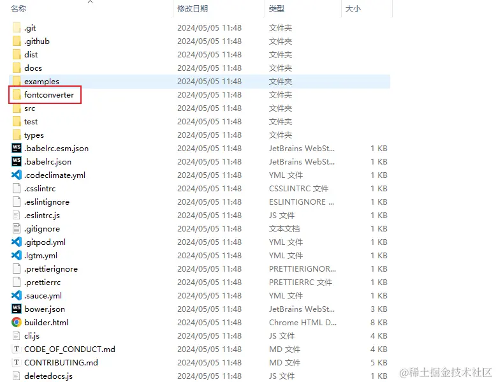Click script icon of .eslintrc.js
Image resolution: width=496 pixels, height=382 pixels.
(17, 215)
